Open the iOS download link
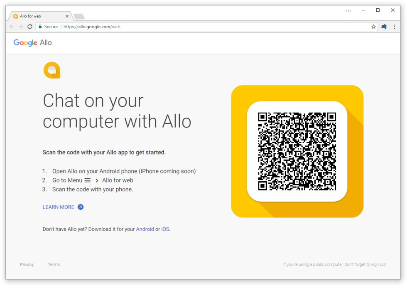The image size is (407, 286). tap(165, 229)
